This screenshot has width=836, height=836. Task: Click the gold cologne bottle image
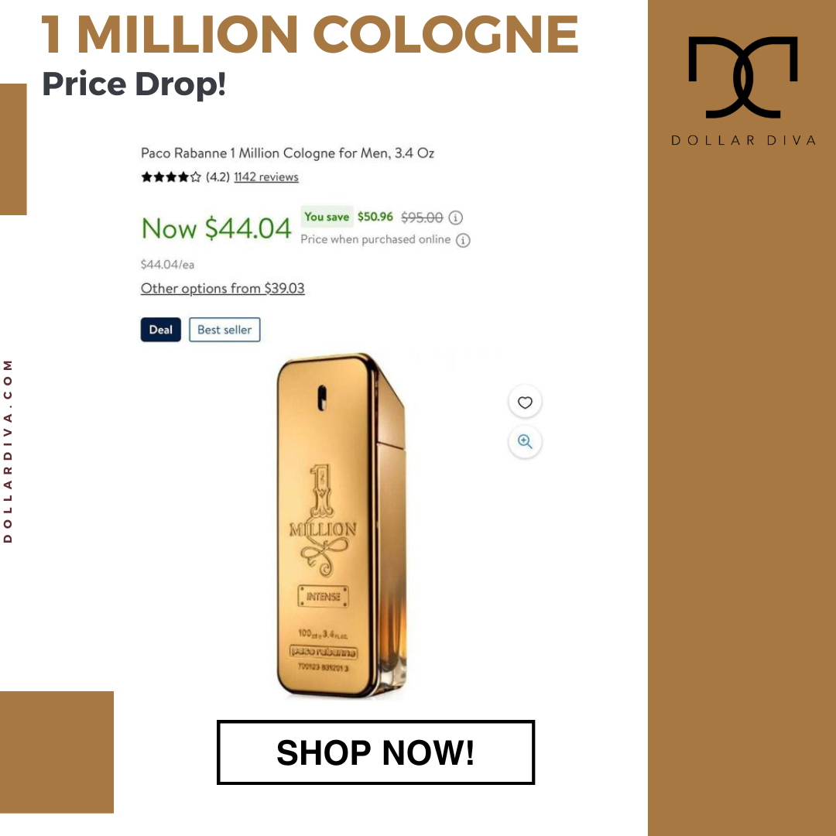coord(342,525)
